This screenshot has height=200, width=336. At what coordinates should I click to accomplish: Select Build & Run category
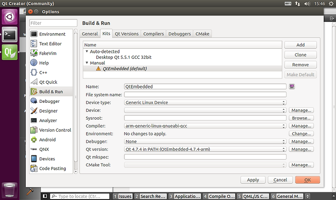coord(51,92)
